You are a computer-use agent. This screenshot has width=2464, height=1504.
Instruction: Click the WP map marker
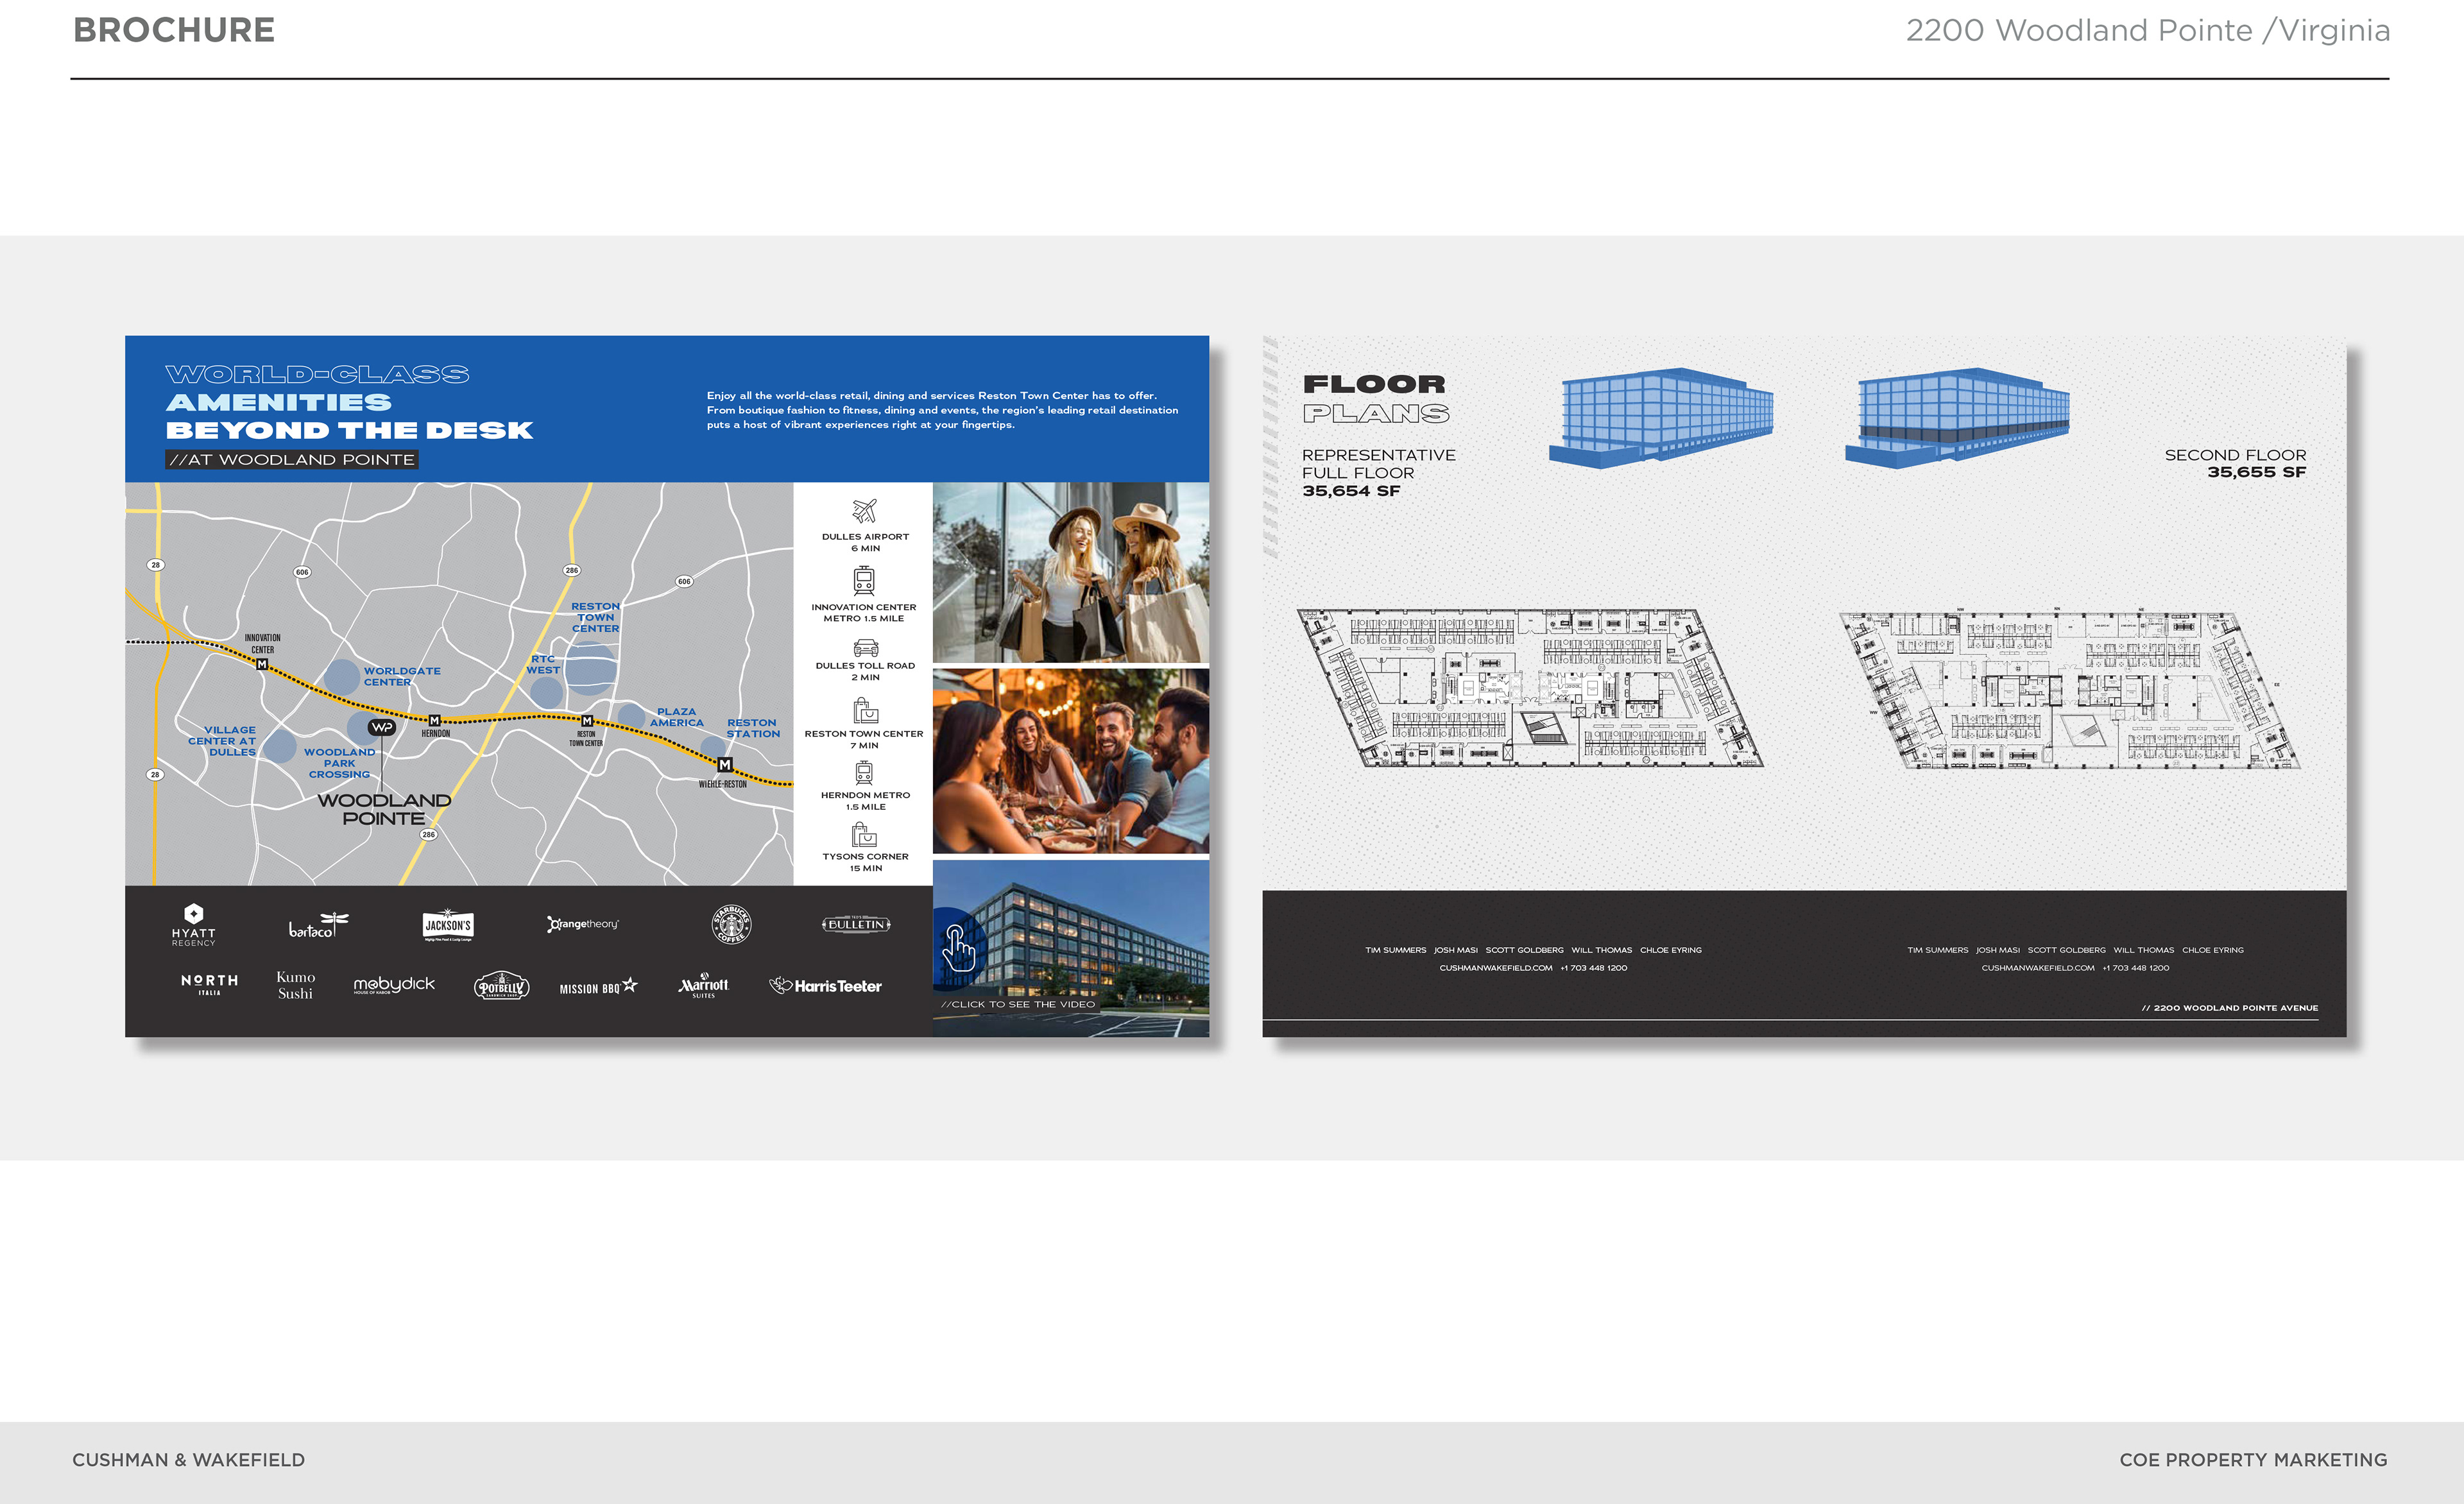point(382,727)
